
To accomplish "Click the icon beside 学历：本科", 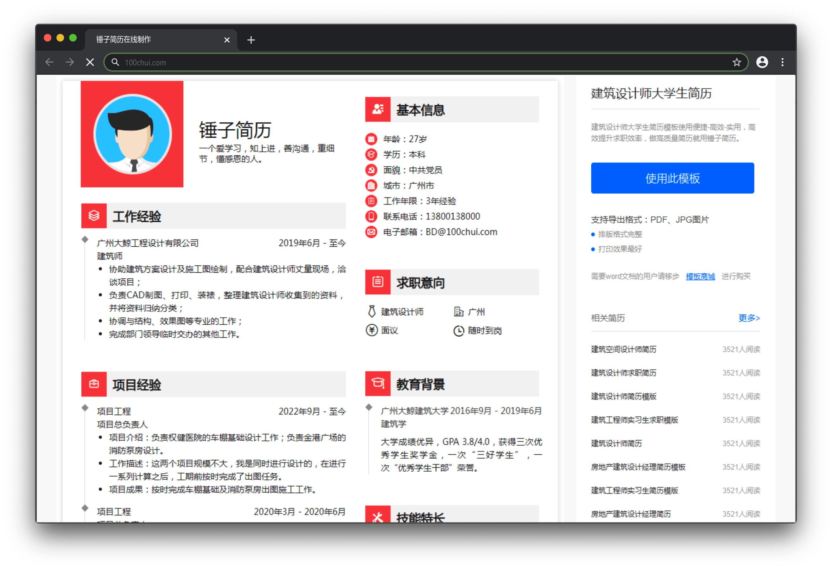I will point(371,154).
